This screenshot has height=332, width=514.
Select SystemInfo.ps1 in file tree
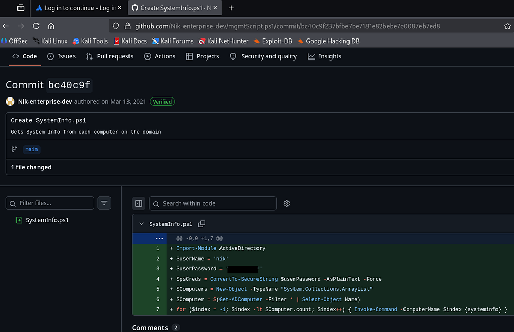coord(47,220)
